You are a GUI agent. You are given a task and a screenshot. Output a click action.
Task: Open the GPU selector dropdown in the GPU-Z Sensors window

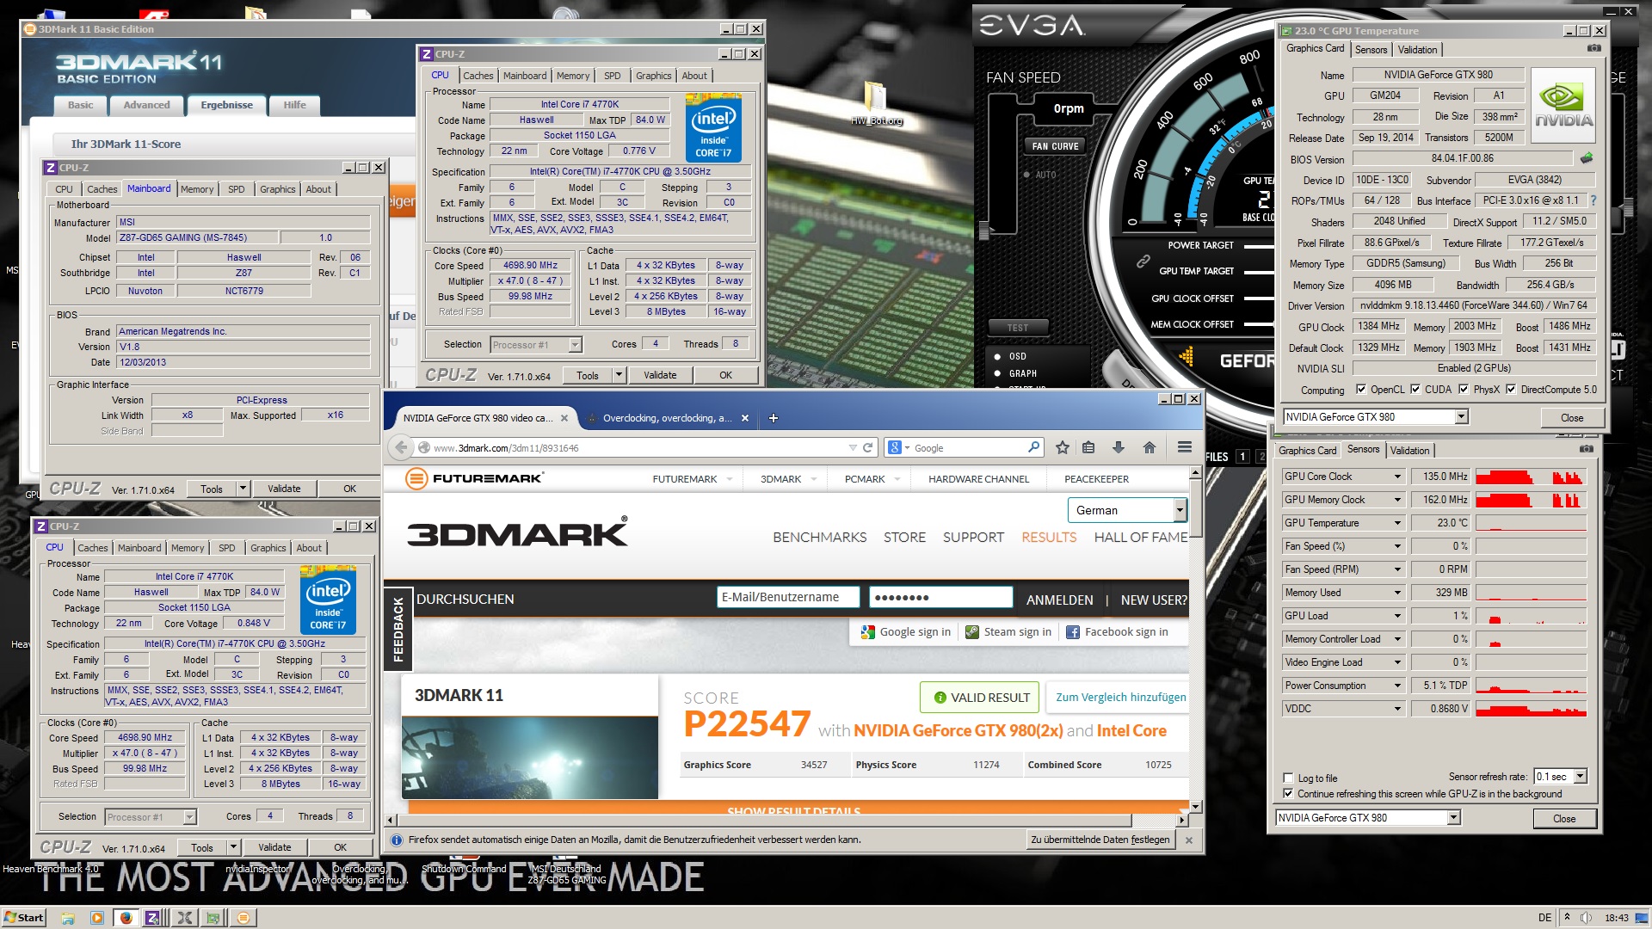[1453, 818]
